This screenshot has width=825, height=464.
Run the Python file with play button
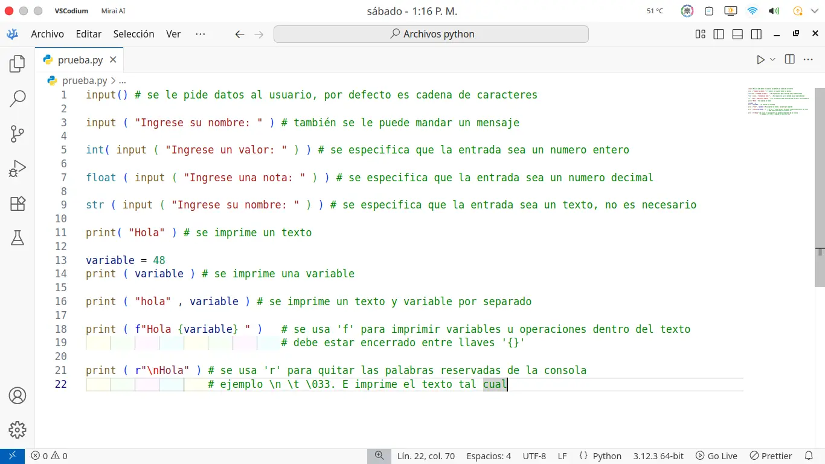click(760, 59)
